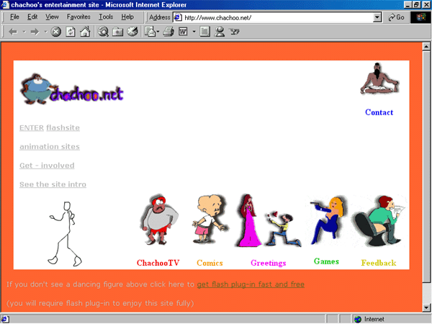Click the vertical scrollbar up arrow

pos(426,47)
